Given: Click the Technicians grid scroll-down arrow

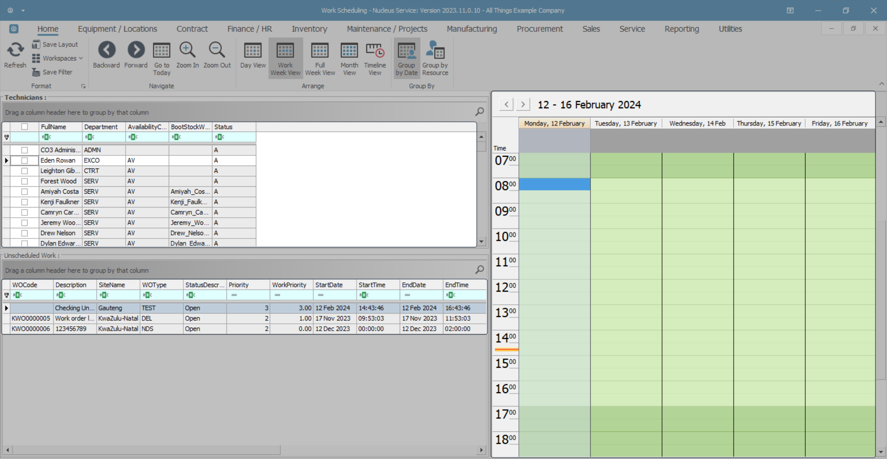Looking at the screenshot, I should pyautogui.click(x=481, y=242).
